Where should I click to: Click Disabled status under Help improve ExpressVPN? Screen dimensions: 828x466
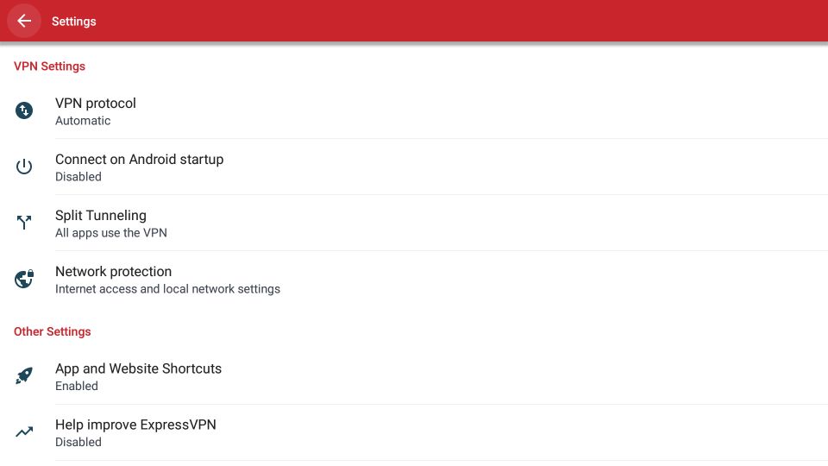pyautogui.click(x=78, y=442)
